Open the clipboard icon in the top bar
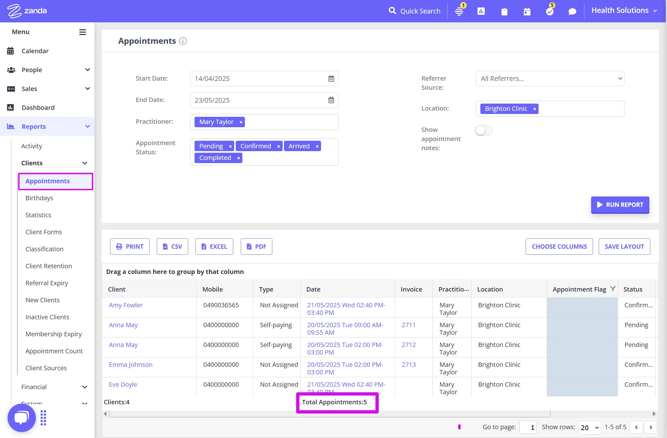The height and width of the screenshot is (438, 667). [504, 11]
